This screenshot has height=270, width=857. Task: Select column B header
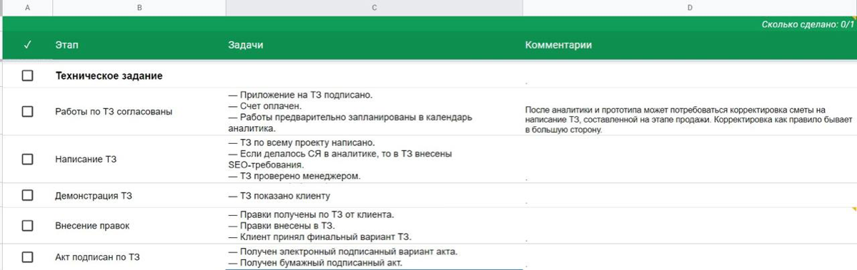139,8
